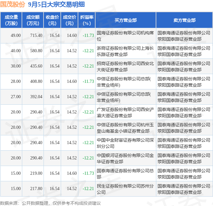Click the 国茂股份 stock name in title
Screen dimensions: 213x206
click(13, 5)
